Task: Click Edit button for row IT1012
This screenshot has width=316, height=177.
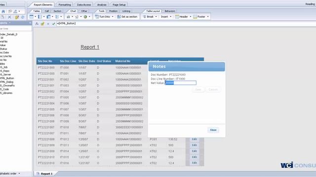Action: pyautogui.click(x=194, y=139)
